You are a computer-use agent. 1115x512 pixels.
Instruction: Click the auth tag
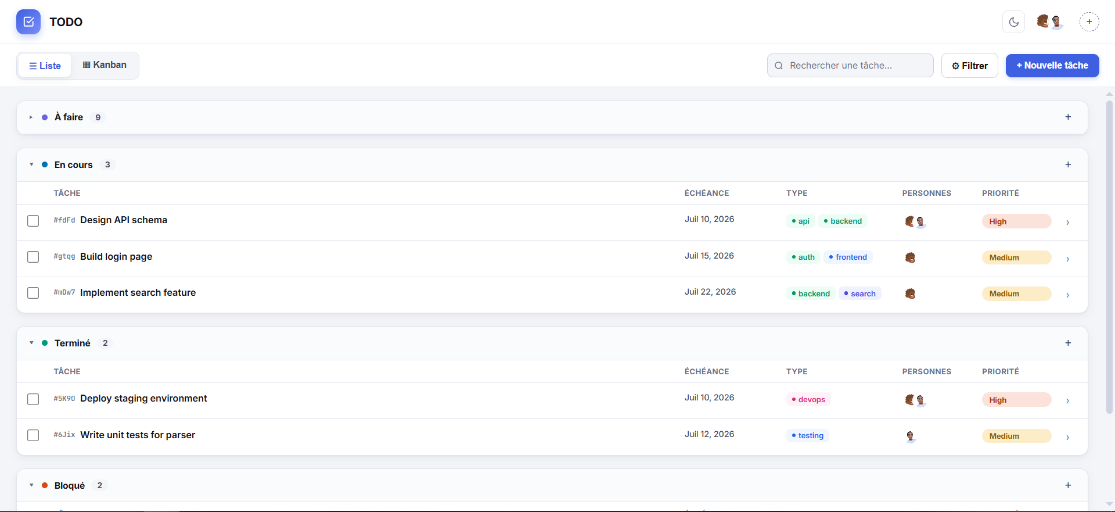pyautogui.click(x=803, y=257)
